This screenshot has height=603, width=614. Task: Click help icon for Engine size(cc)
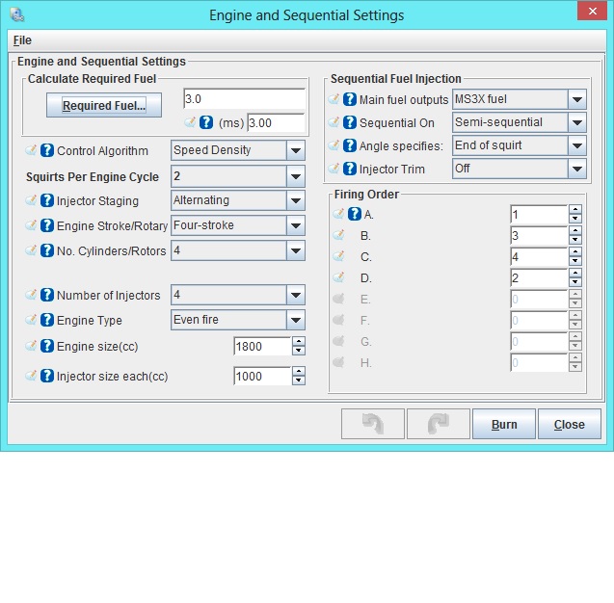click(47, 346)
